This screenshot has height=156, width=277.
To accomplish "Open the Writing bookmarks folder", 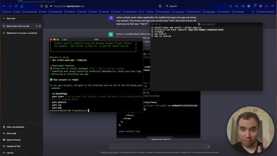I will click(x=116, y=12).
